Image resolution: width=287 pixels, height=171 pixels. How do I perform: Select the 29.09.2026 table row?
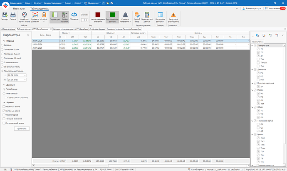tap(141, 44)
